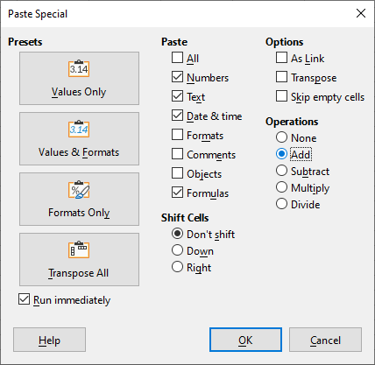Uncheck the Numbers checkbox
The height and width of the screenshot is (365, 375).
click(177, 77)
